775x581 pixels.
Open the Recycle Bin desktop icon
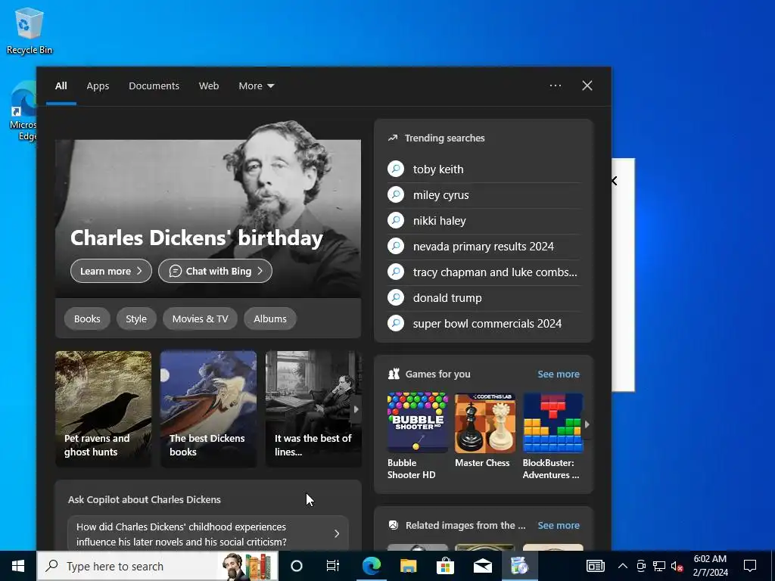point(30,30)
